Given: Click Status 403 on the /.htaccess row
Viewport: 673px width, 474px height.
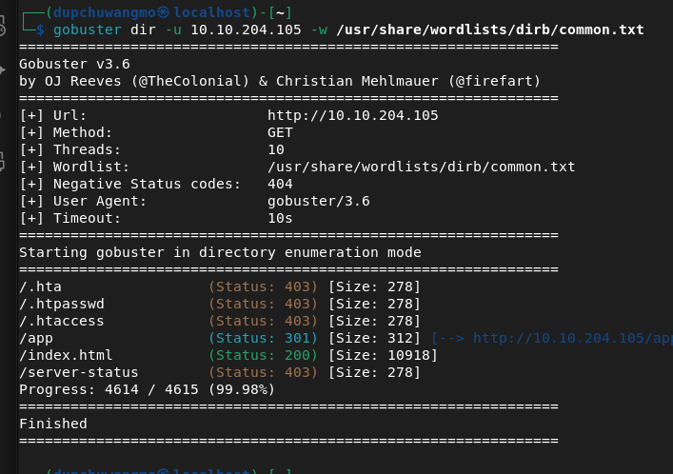Looking at the screenshot, I should (263, 321).
